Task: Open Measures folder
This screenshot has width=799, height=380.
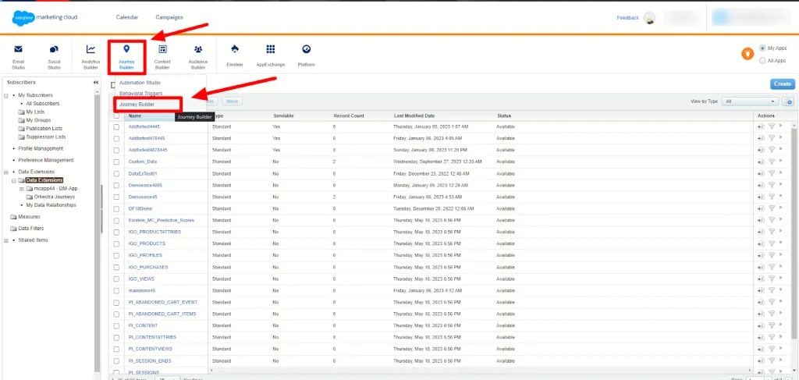Action: coord(25,216)
